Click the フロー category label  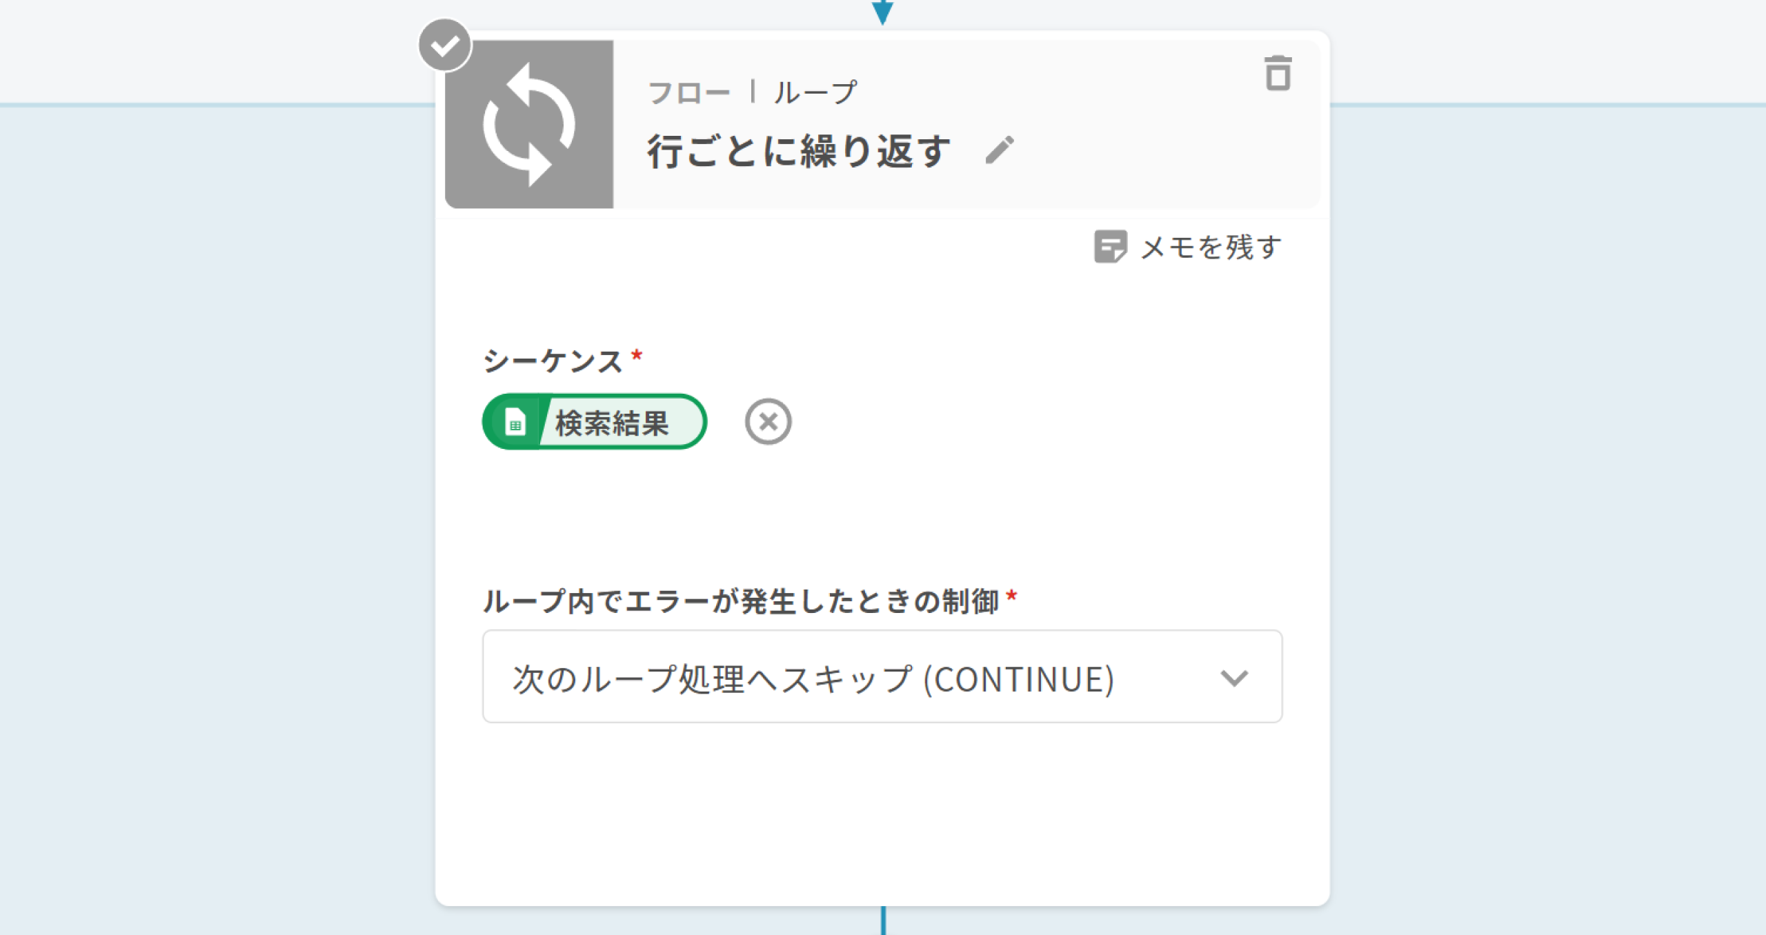point(688,92)
